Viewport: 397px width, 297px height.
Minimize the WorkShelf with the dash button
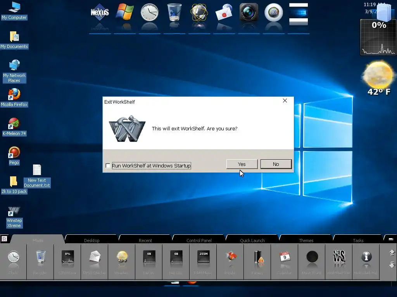coord(391,239)
